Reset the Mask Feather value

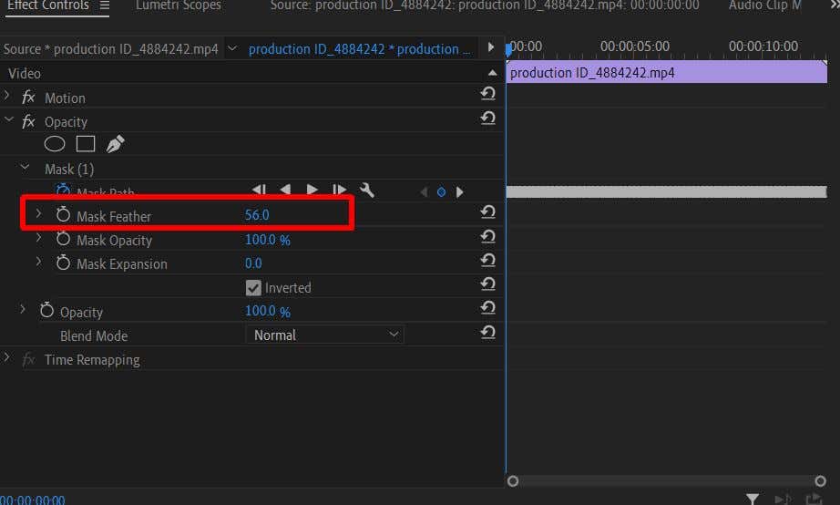487,212
